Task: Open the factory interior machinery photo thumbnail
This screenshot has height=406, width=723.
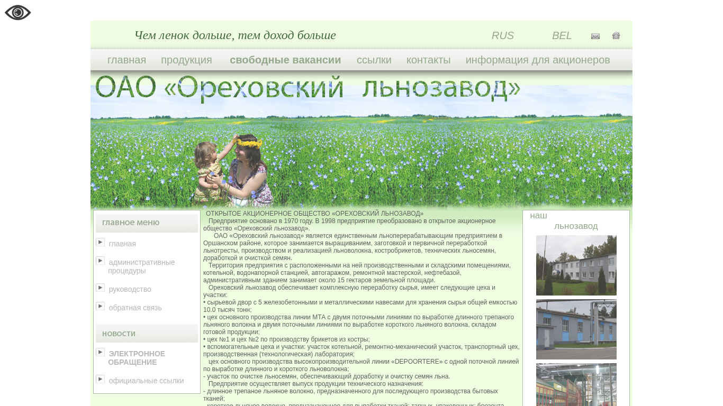Action: 576,385
